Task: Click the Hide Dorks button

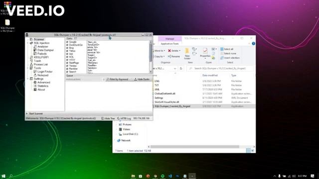Action: [142, 80]
